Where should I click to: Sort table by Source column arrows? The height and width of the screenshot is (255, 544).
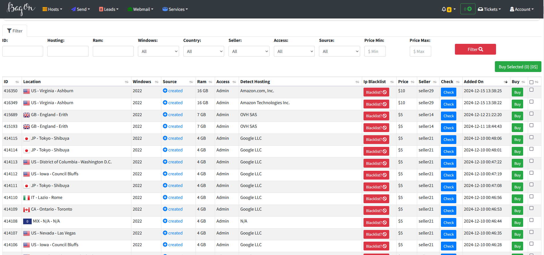pos(191,82)
